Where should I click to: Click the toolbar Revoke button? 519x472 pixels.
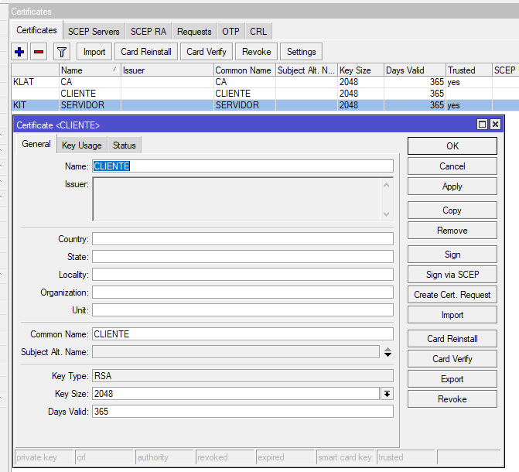click(x=257, y=52)
